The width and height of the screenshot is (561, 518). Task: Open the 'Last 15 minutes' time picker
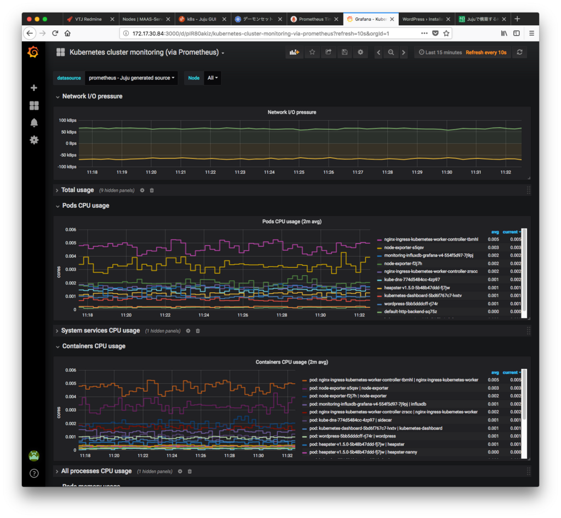440,52
